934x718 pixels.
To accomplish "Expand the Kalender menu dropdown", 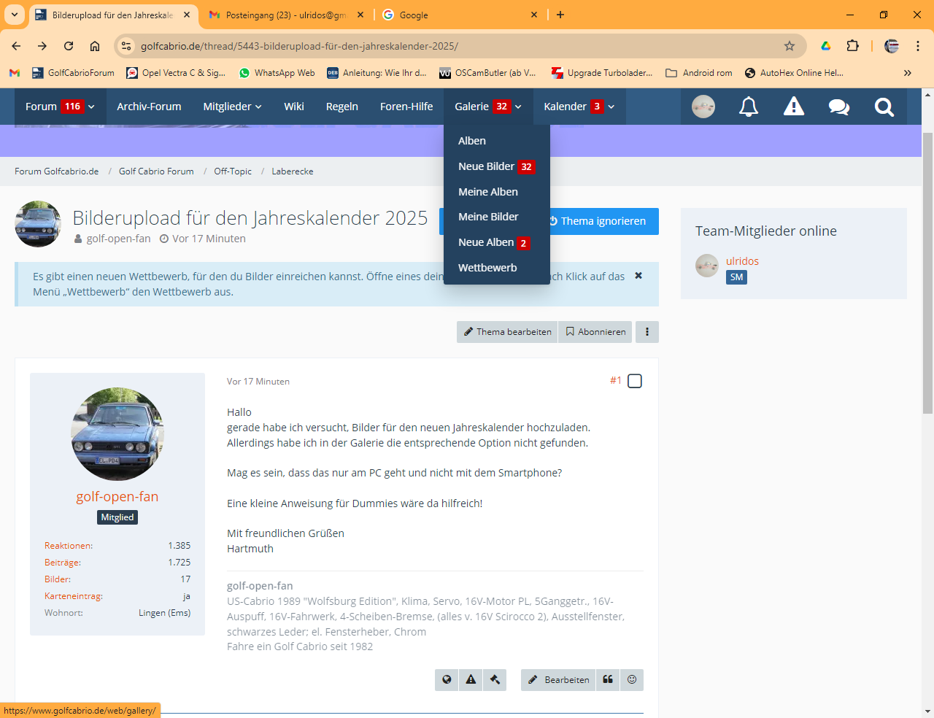I will (611, 107).
